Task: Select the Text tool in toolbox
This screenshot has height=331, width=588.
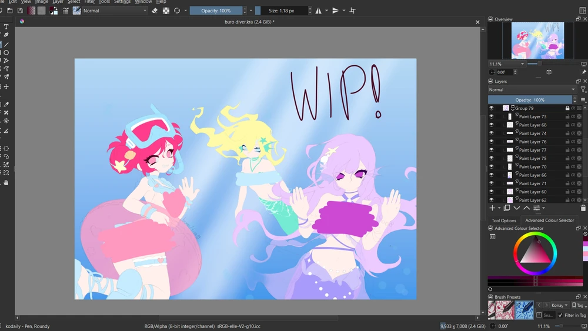Action: point(6,27)
